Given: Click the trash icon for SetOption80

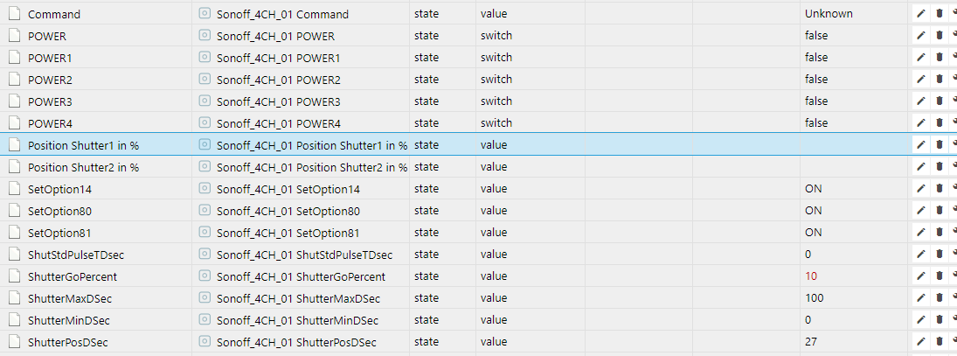Looking at the screenshot, I should click(940, 211).
